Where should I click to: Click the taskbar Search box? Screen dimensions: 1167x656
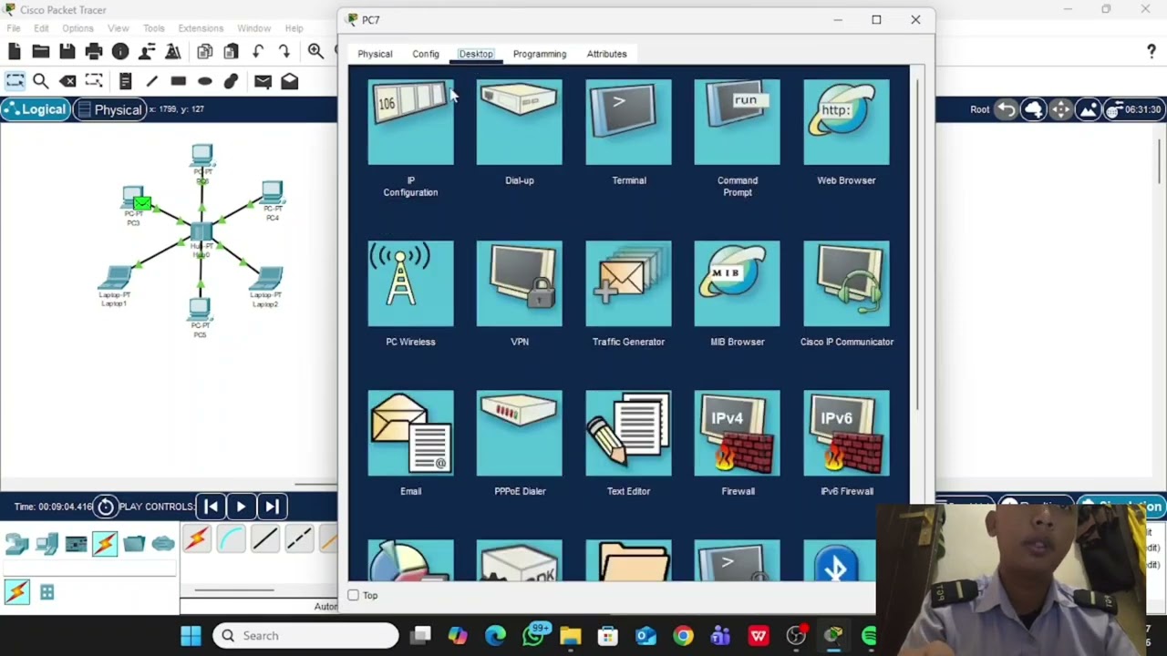tap(306, 635)
